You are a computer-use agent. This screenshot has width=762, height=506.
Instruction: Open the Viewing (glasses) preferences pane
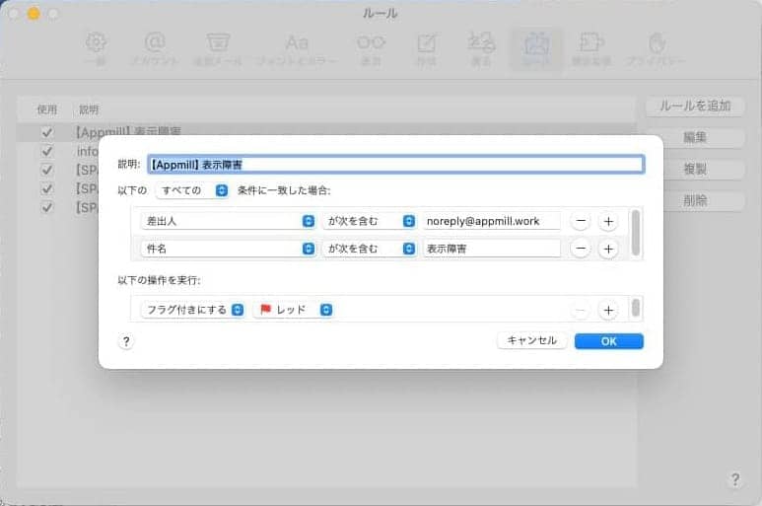click(x=371, y=48)
